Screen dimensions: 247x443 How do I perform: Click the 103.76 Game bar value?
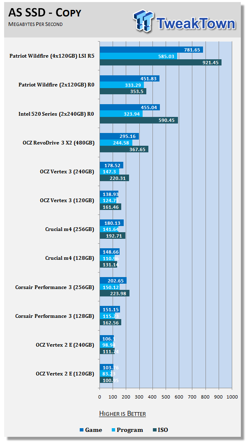[x=110, y=367]
